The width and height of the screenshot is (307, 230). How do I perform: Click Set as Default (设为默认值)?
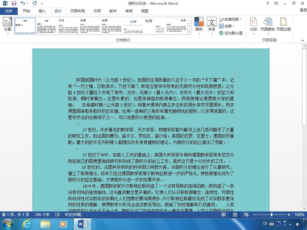click(x=231, y=33)
